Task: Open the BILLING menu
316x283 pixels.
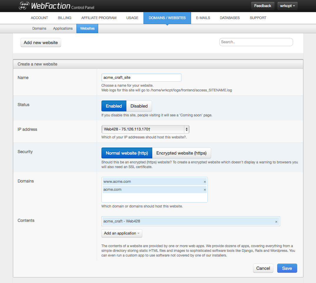Action: click(65, 18)
